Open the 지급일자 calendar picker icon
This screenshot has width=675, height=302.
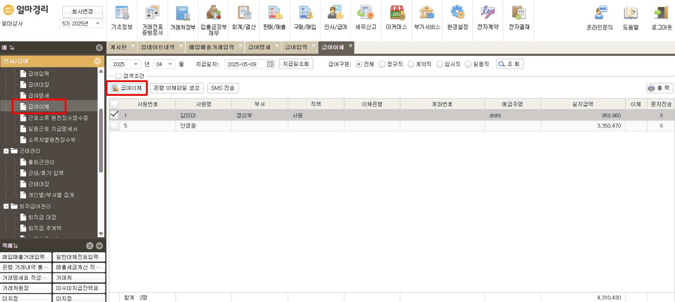[x=270, y=64]
